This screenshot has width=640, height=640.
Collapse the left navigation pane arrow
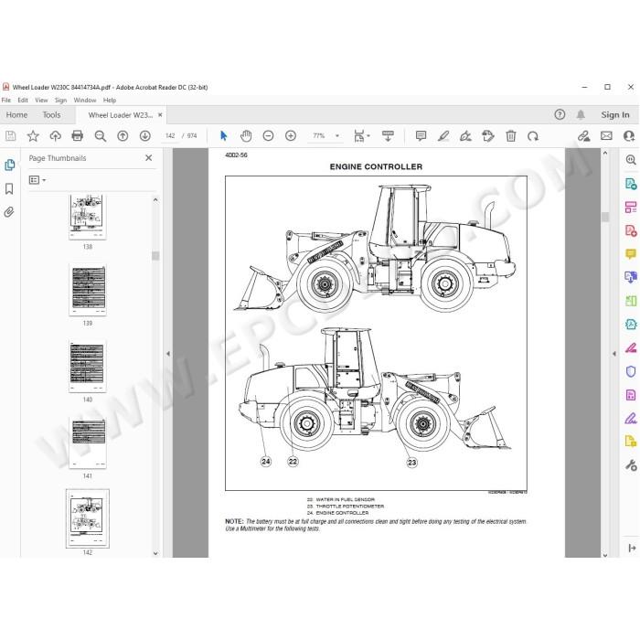[x=168, y=354]
